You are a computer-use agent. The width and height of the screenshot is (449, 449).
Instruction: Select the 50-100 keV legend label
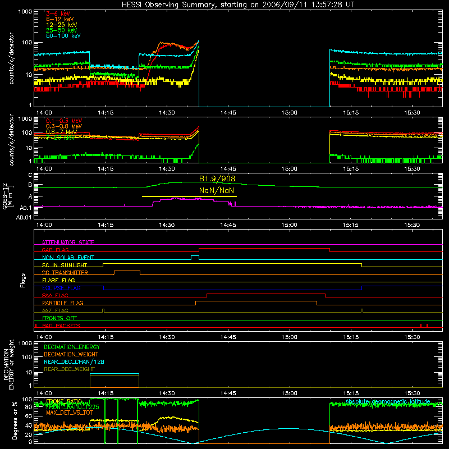(63, 36)
